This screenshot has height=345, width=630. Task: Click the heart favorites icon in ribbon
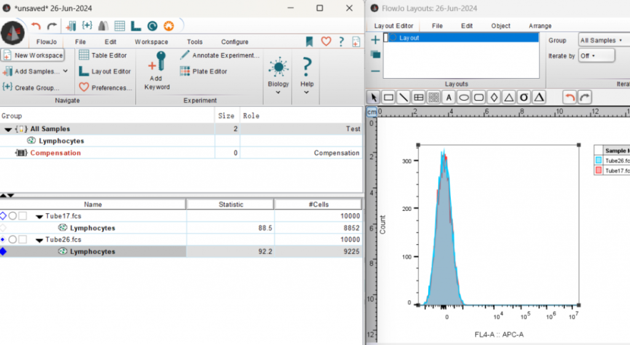(x=326, y=42)
